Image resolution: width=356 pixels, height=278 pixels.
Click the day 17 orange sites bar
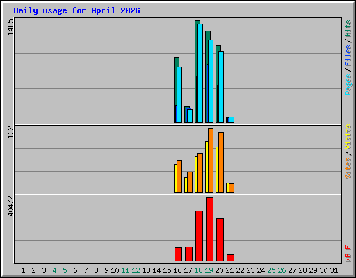[190, 182]
